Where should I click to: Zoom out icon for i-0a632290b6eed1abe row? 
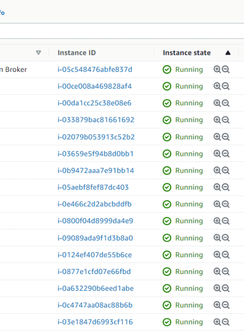tap(226, 288)
